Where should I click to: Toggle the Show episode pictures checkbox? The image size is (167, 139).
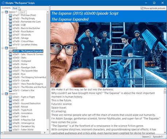pos(142,8)
